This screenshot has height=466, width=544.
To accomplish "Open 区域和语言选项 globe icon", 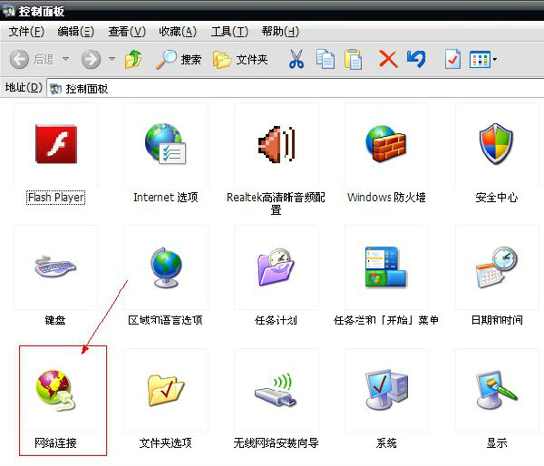I will click(x=166, y=267).
